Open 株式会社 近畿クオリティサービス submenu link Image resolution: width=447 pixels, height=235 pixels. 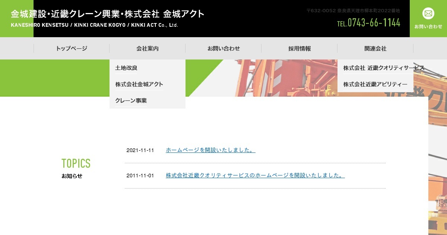pos(384,68)
